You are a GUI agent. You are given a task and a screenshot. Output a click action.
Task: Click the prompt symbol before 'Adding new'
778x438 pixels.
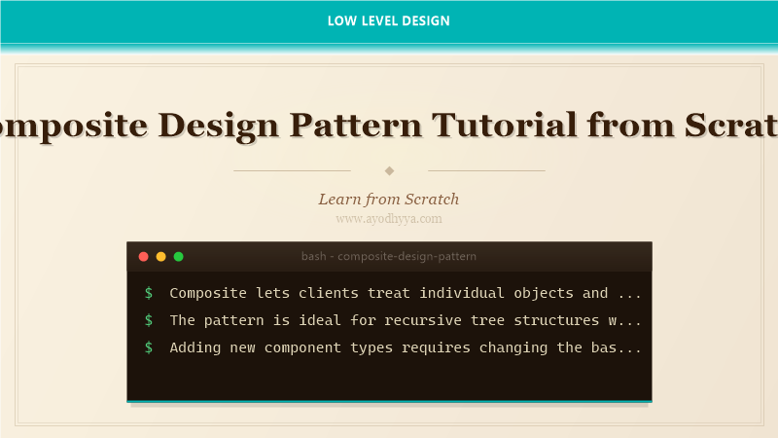click(x=149, y=347)
